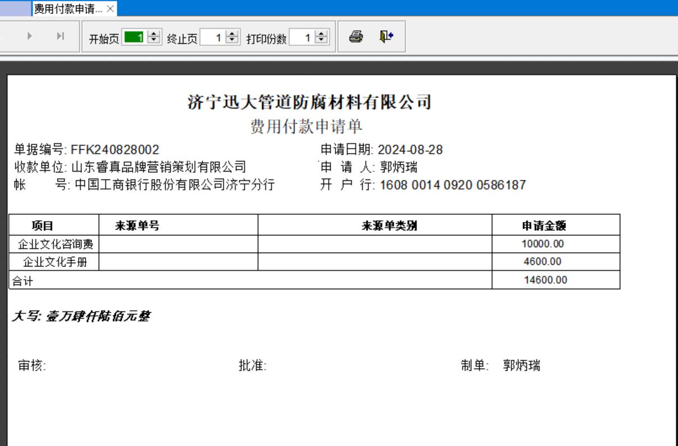The height and width of the screenshot is (446, 678).
Task: Go to the next page arrow
Action: click(30, 36)
